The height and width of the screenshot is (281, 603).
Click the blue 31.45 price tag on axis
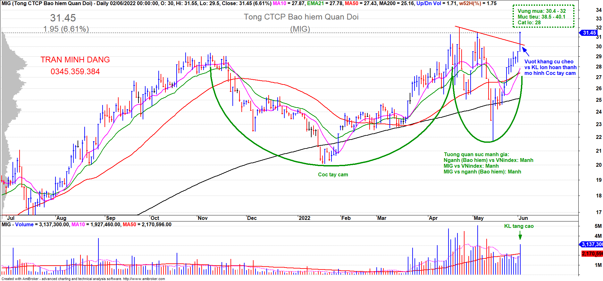point(589,33)
